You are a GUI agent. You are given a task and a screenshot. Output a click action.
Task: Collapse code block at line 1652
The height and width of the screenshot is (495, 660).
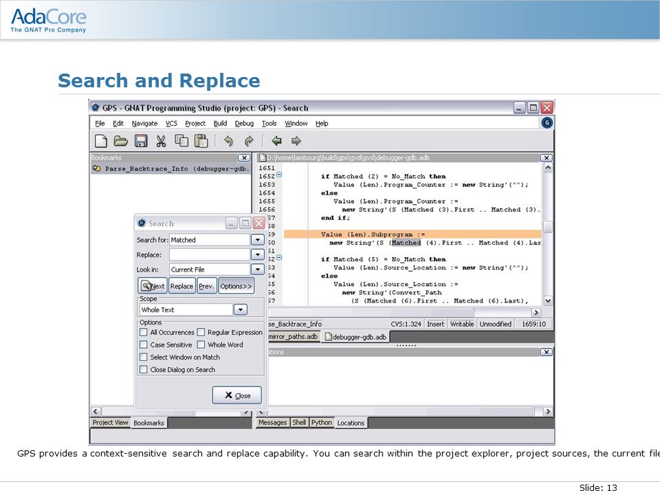pos(279,174)
